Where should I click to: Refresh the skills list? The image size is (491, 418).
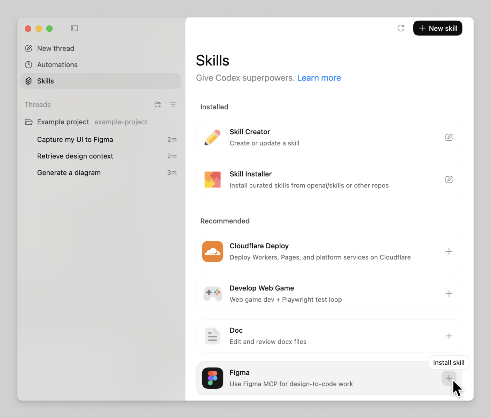(x=401, y=28)
